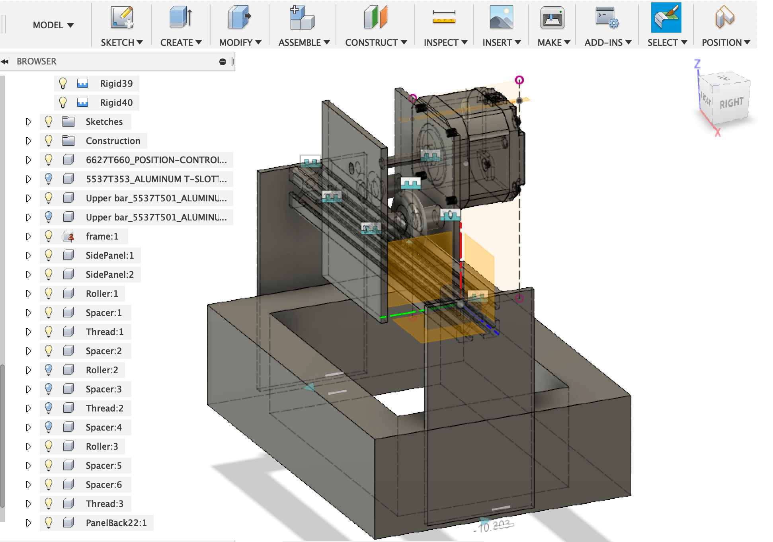Expand the frame:1 component node
Image resolution: width=773 pixels, height=542 pixels.
(28, 236)
